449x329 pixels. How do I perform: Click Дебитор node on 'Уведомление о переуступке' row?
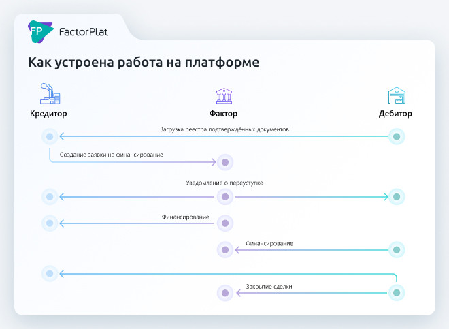[x=397, y=197]
